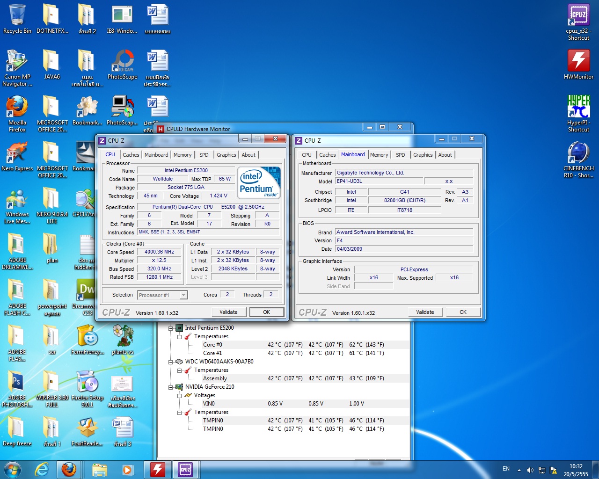Collapse the GeForce Voltages subtree
This screenshot has height=479, width=599.
click(179, 396)
